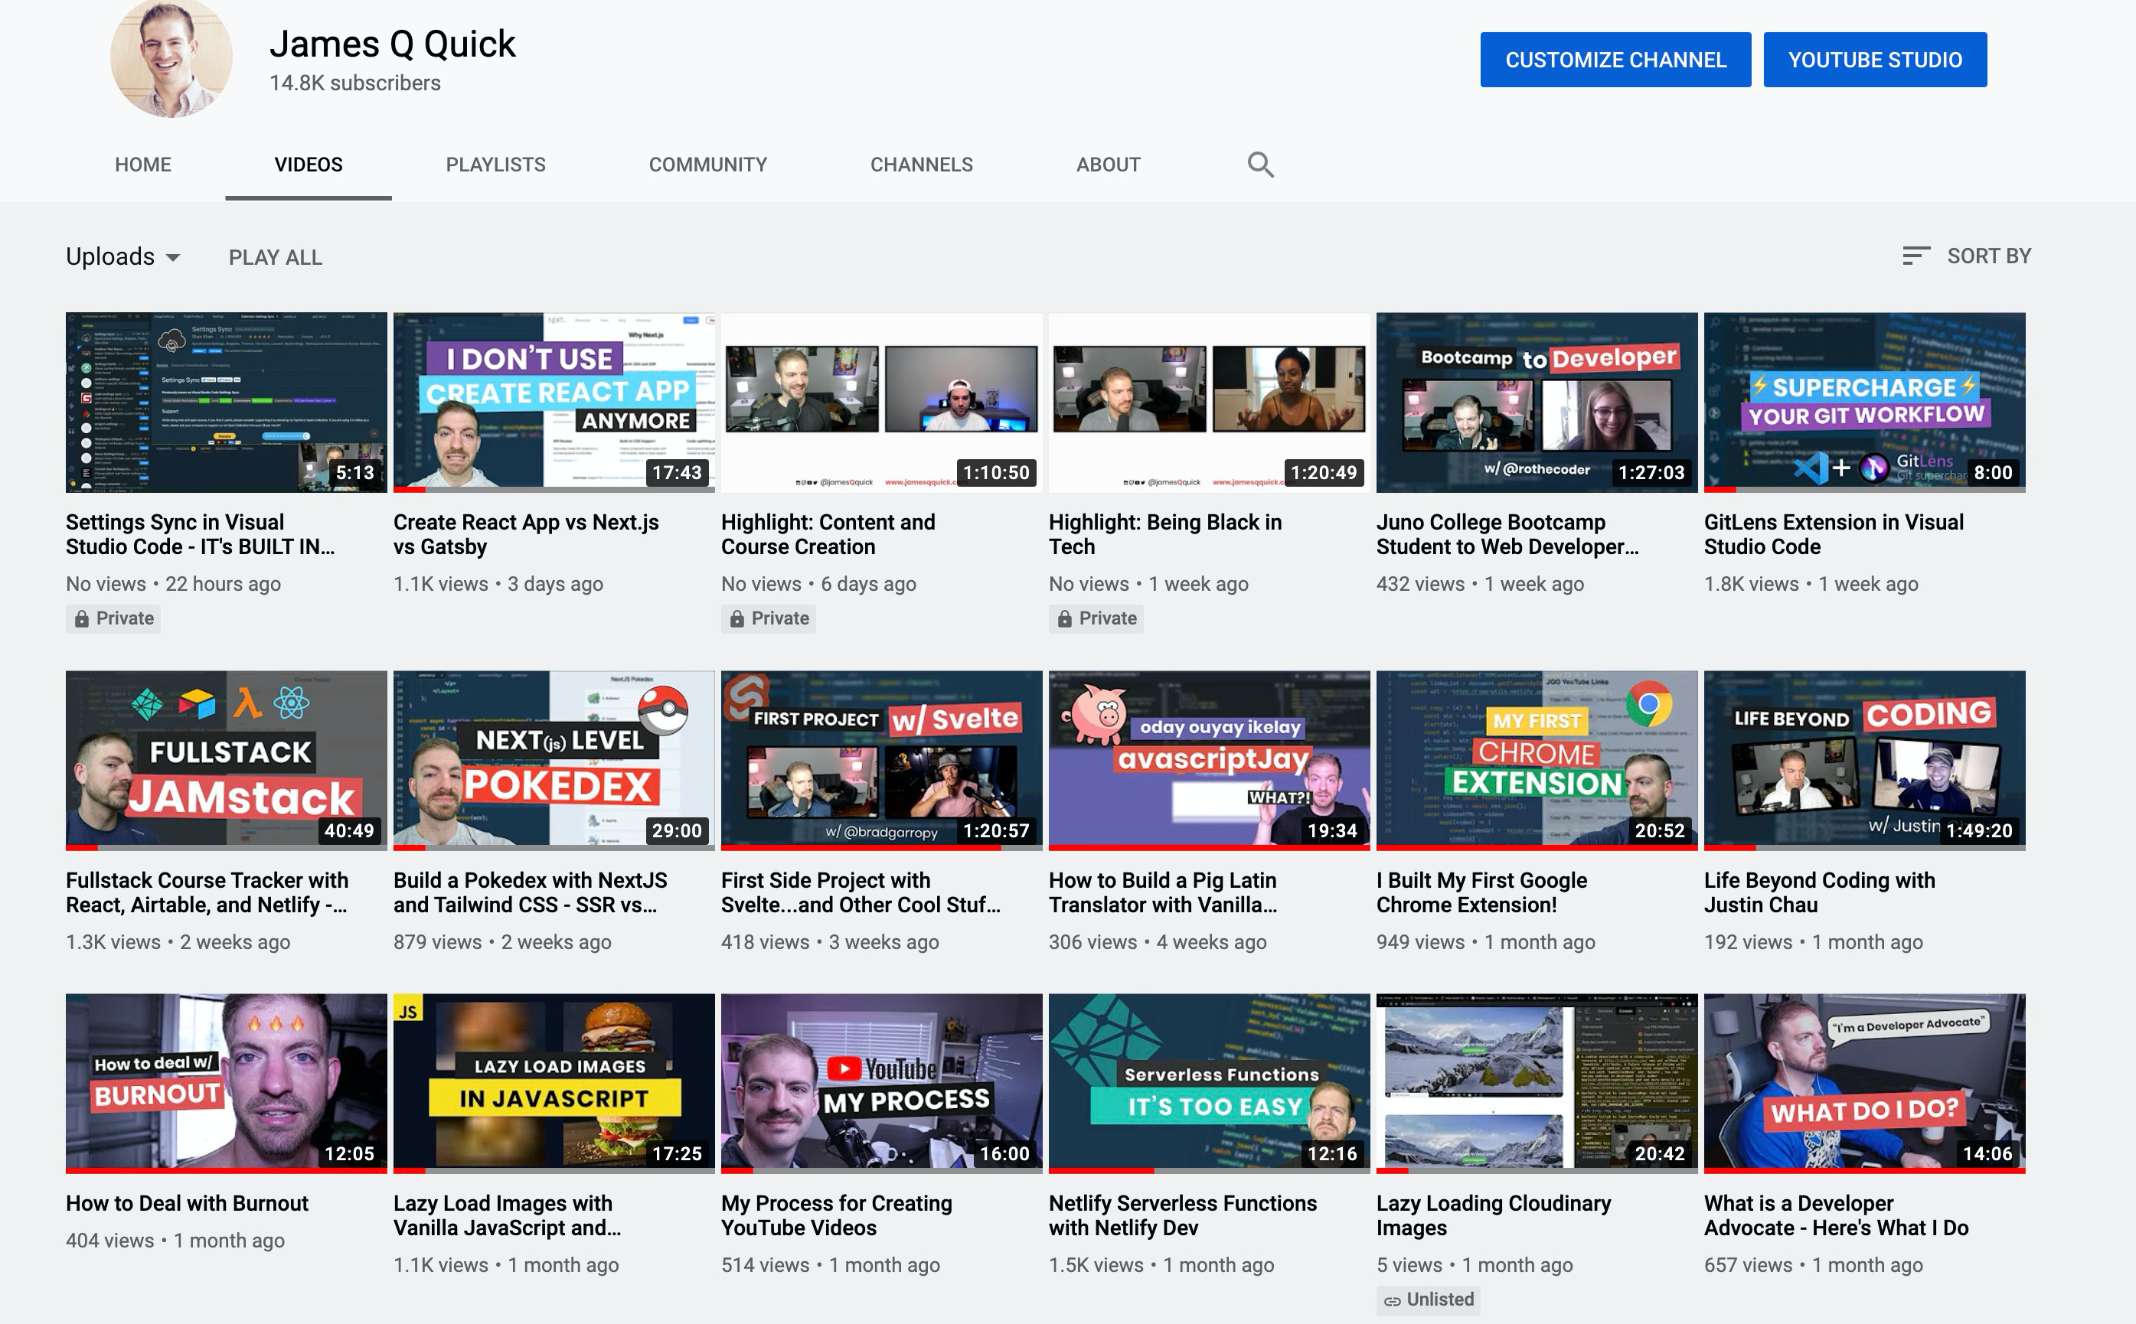The image size is (2136, 1324).
Task: Select the Videos tab
Action: [309, 165]
